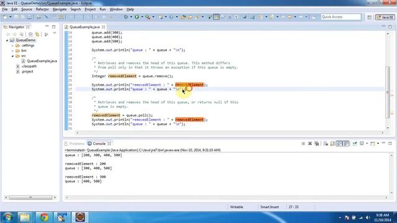
Task: Open the Display Selected Console dropdown arrow
Action: click(367, 143)
